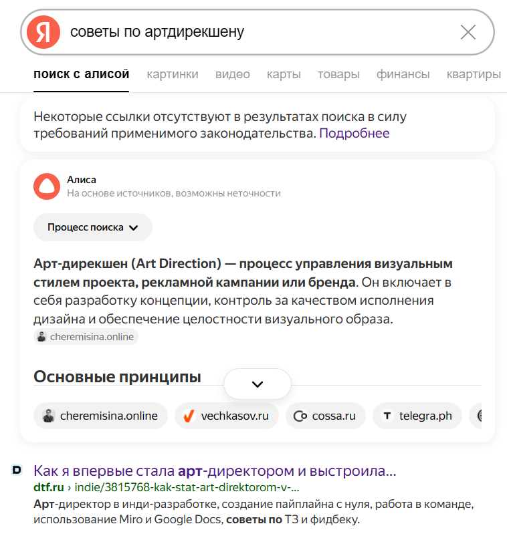Click the cossa.ru source icon
Image resolution: width=507 pixels, height=548 pixels.
tap(300, 416)
